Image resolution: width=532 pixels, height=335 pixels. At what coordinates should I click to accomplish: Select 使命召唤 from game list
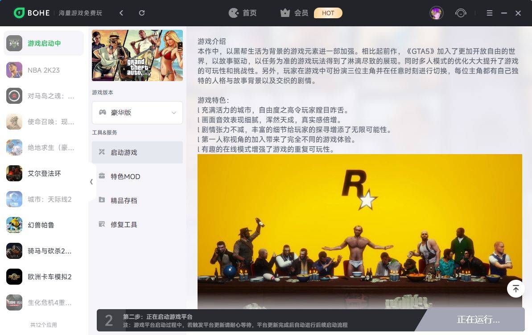pos(44,122)
